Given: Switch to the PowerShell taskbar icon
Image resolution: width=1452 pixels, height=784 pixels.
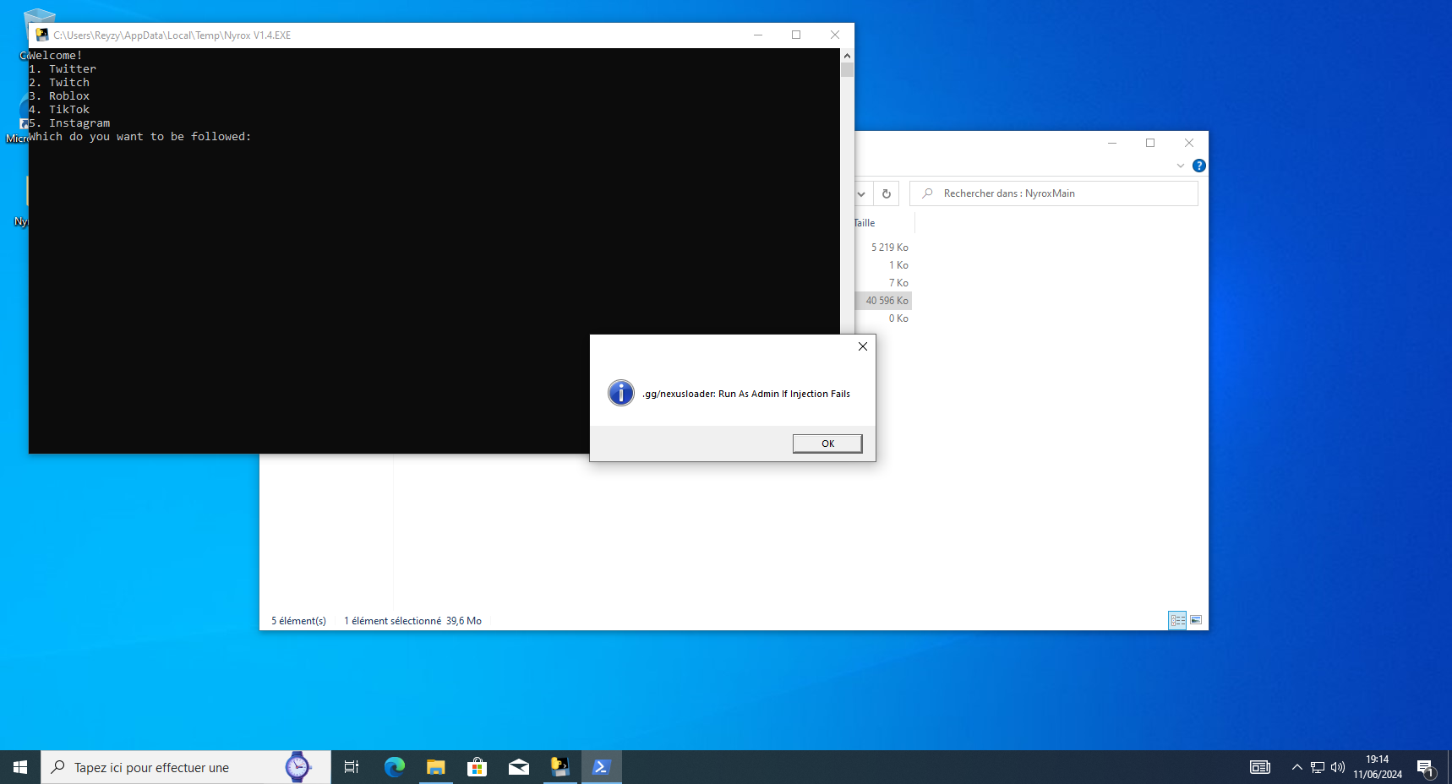Looking at the screenshot, I should (x=602, y=767).
